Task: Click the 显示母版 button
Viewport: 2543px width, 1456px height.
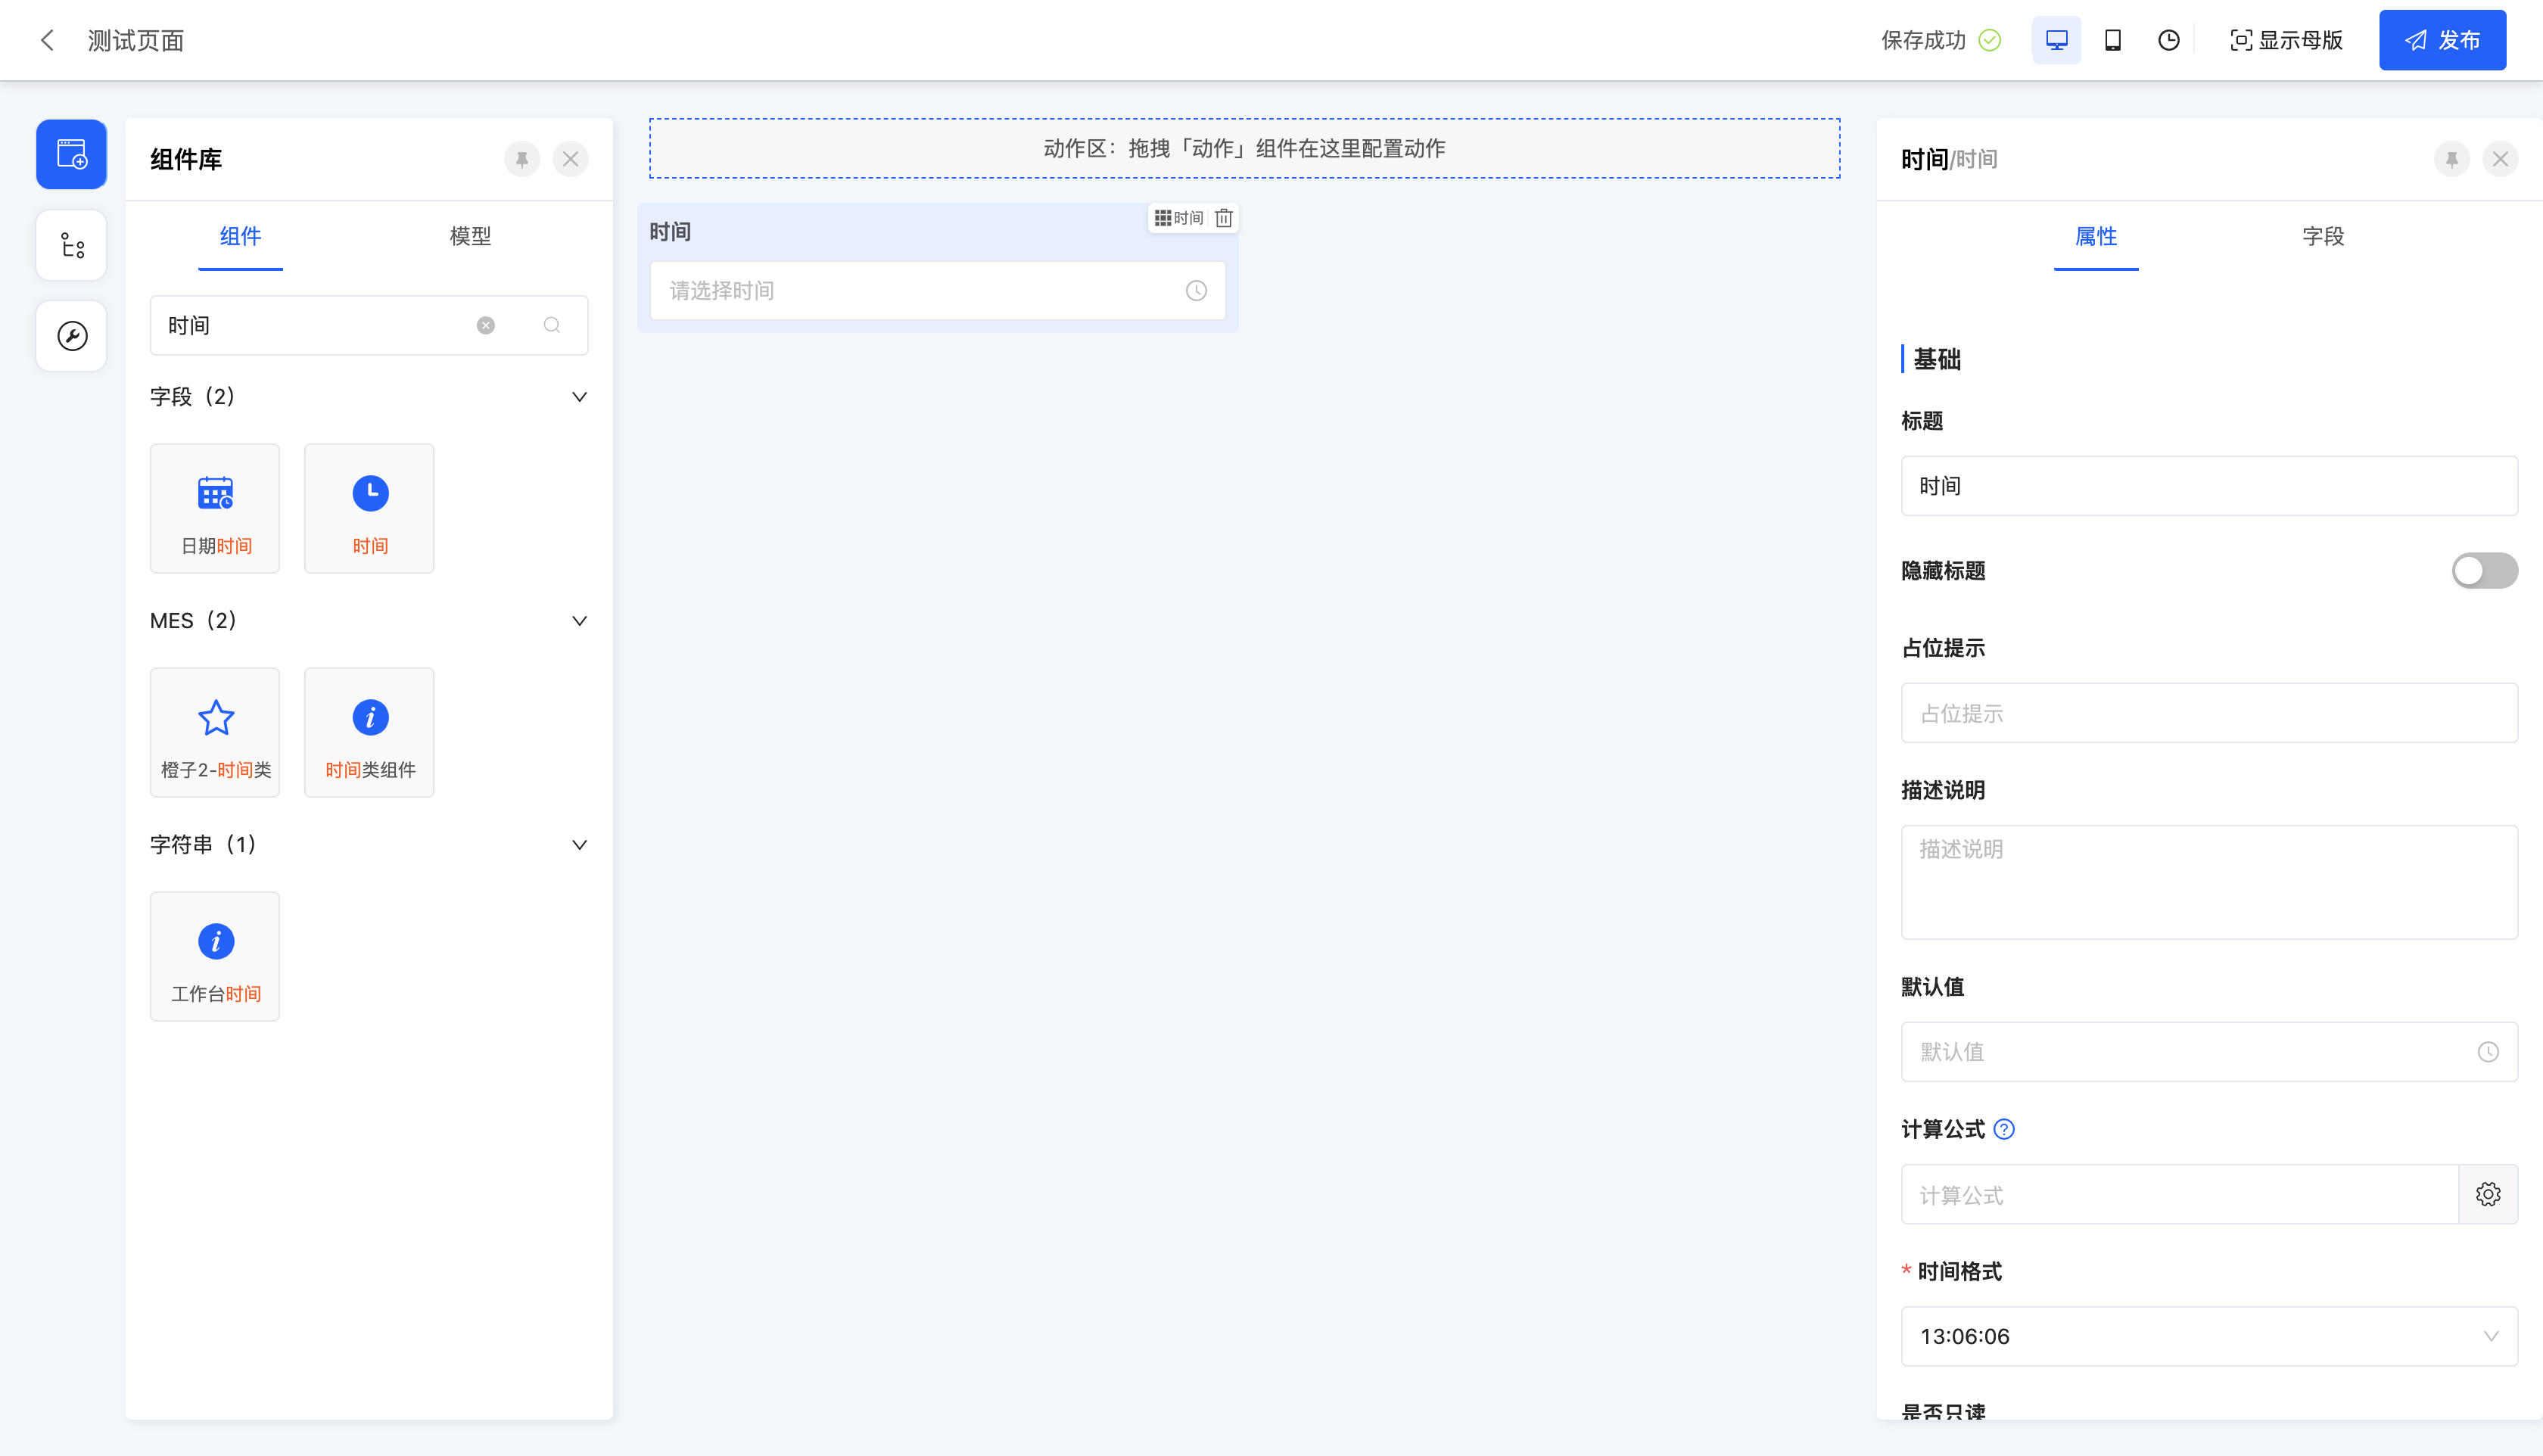Action: (x=2286, y=40)
